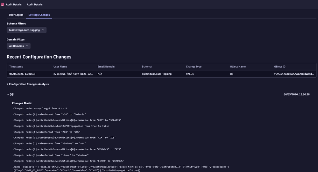The height and width of the screenshot is (172, 318).
Task: Select the user name cell e713ea66-f86f-4397
Action: click(x=73, y=74)
